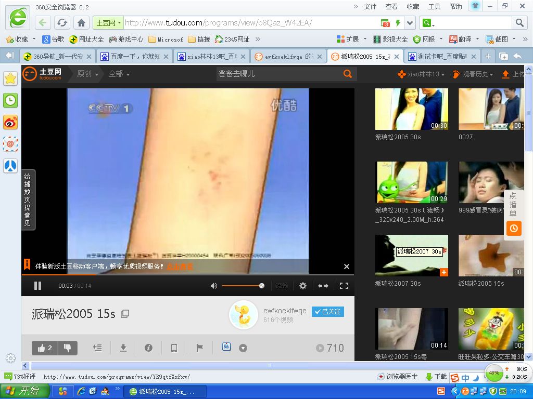Share the video to Baidu Tieba icon
Viewport: 533px width, 399px height.
pos(227,347)
